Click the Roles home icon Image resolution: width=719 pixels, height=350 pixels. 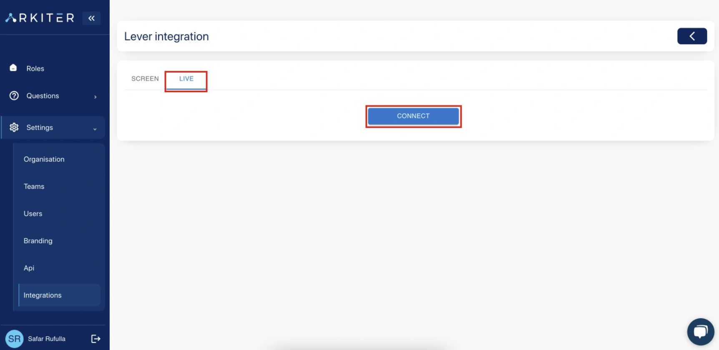coord(13,68)
